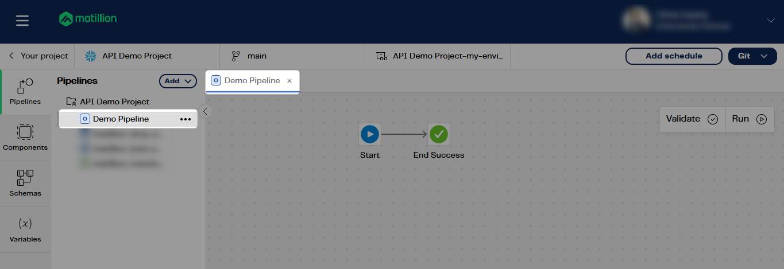Open the Add pipeline dropdown

pyautogui.click(x=177, y=81)
